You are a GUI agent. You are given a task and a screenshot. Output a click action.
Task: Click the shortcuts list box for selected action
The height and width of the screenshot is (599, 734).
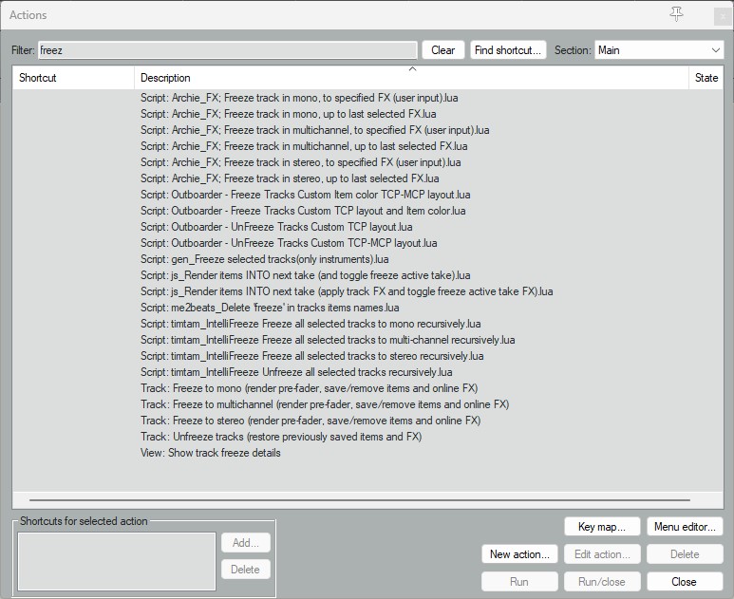(117, 561)
